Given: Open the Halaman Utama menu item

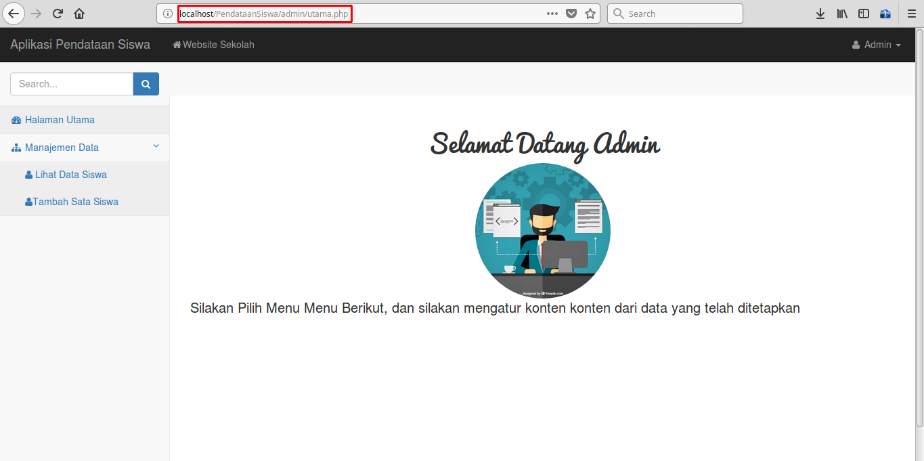Looking at the screenshot, I should click(x=60, y=119).
